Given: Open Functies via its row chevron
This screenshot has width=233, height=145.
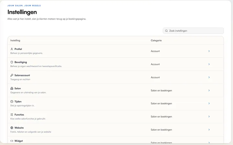Looking at the screenshot, I should point(209,117).
